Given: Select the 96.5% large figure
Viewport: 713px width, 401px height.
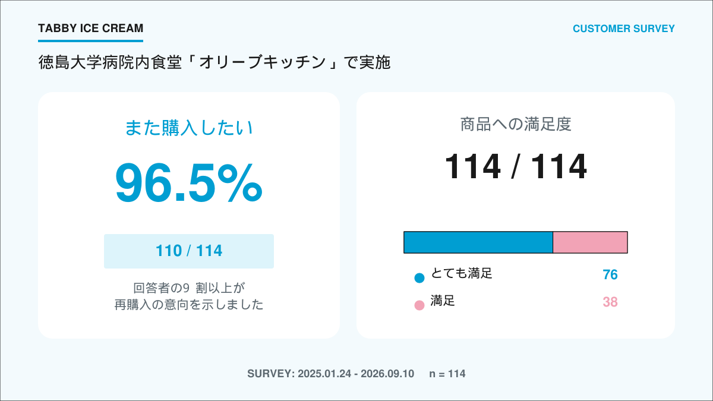Looking at the screenshot, I should click(x=189, y=182).
